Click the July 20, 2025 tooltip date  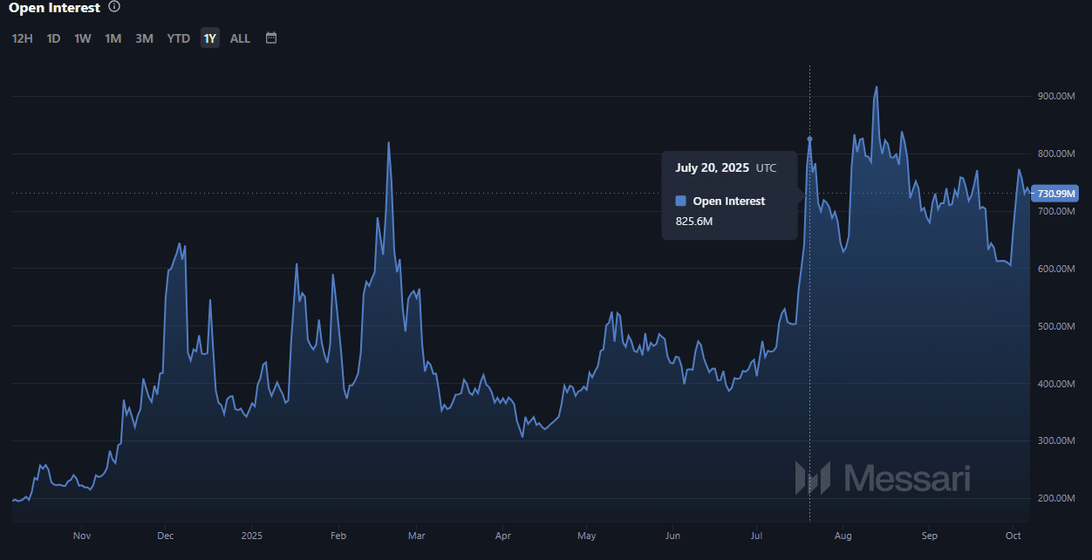[712, 167]
